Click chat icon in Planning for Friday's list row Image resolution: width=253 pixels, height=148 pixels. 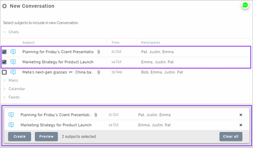13,52
